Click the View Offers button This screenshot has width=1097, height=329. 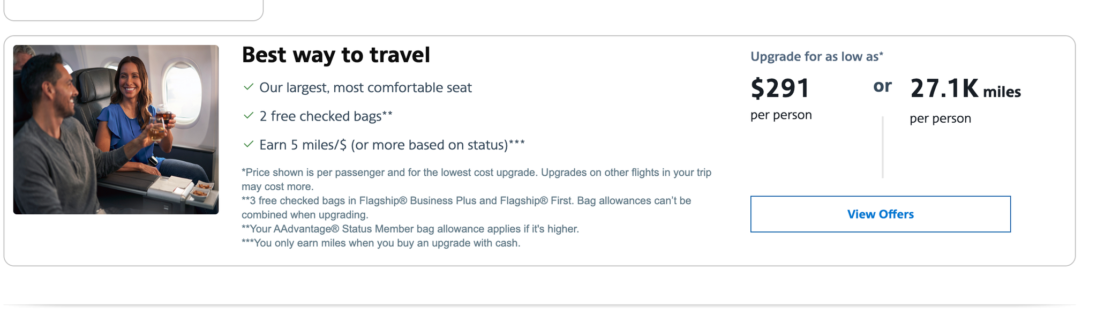880,214
